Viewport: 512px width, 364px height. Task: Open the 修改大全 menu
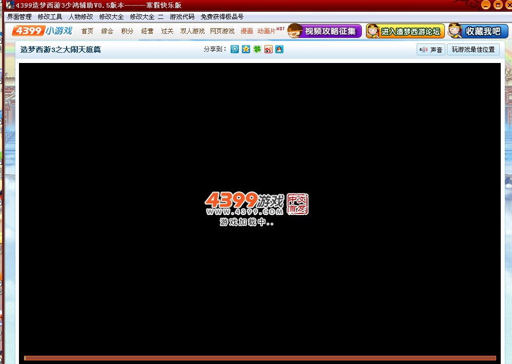[x=111, y=16]
